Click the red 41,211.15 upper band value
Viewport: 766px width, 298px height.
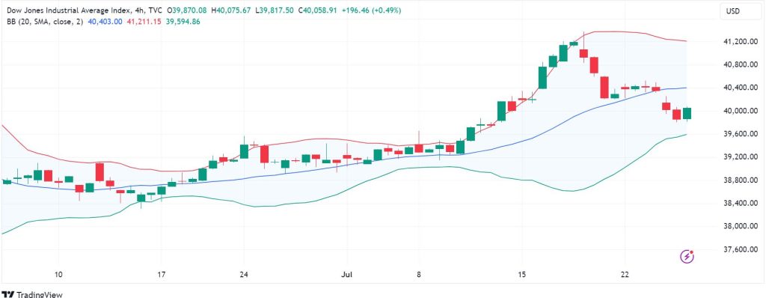[143, 22]
